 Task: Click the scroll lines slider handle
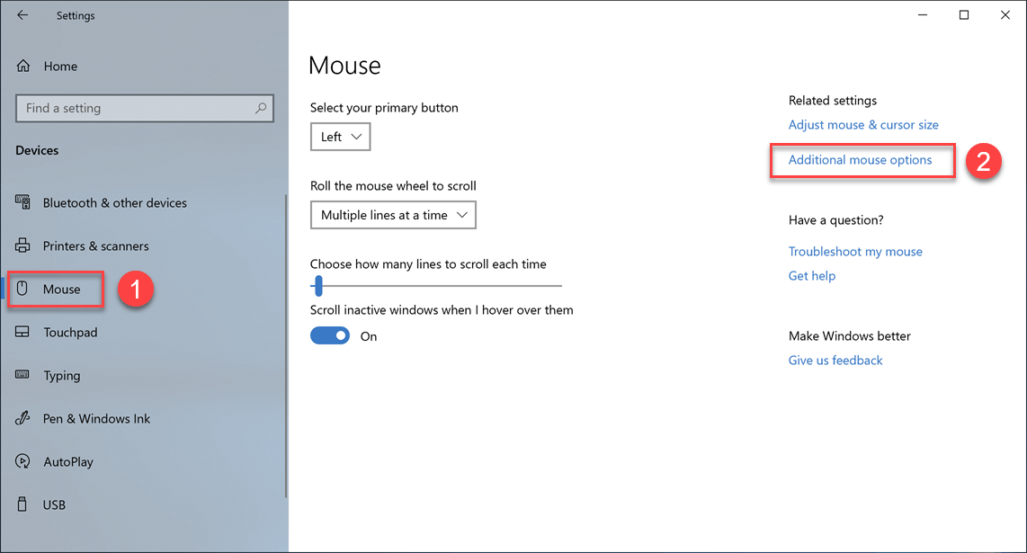coord(318,286)
